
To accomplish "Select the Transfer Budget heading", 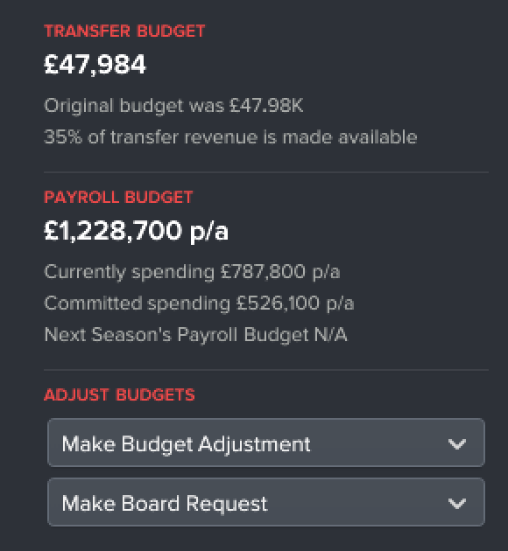I will tap(124, 31).
